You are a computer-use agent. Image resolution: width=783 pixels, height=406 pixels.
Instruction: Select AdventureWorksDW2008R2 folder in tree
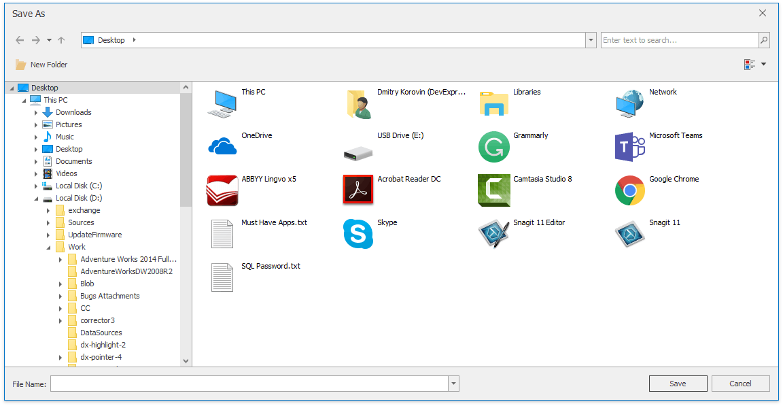click(126, 271)
